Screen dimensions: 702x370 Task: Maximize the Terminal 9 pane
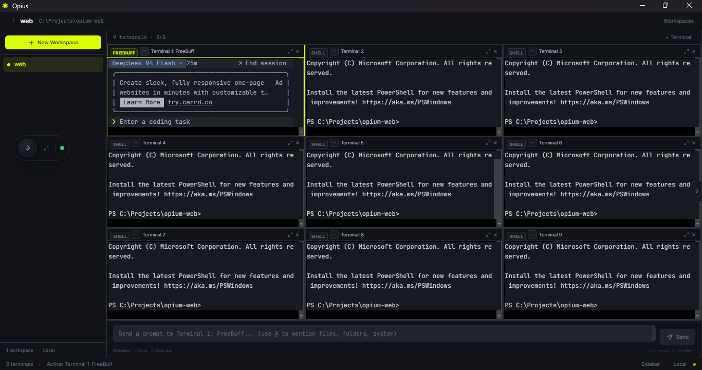(x=687, y=235)
